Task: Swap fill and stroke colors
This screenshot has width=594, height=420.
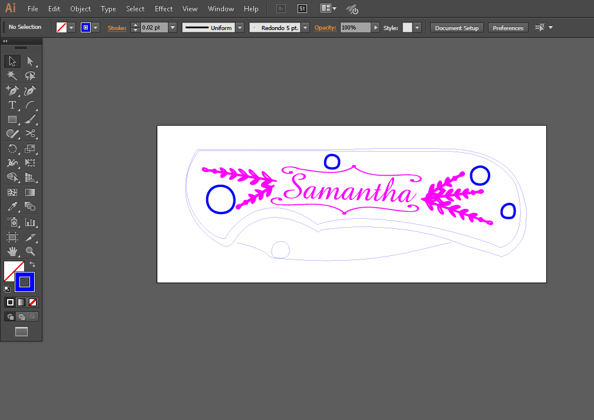Action: coord(32,264)
